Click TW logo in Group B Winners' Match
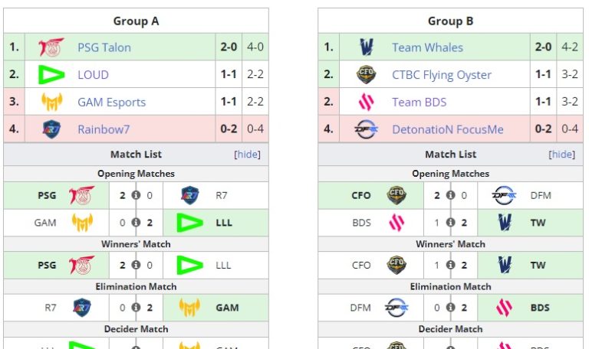The image size is (589, 349). pyautogui.click(x=505, y=265)
